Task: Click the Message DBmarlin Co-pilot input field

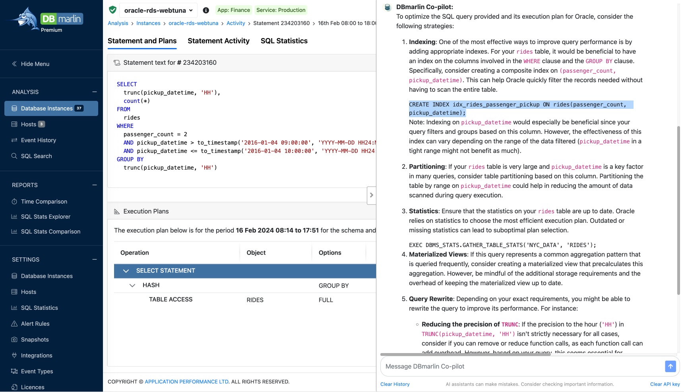Action: click(521, 366)
